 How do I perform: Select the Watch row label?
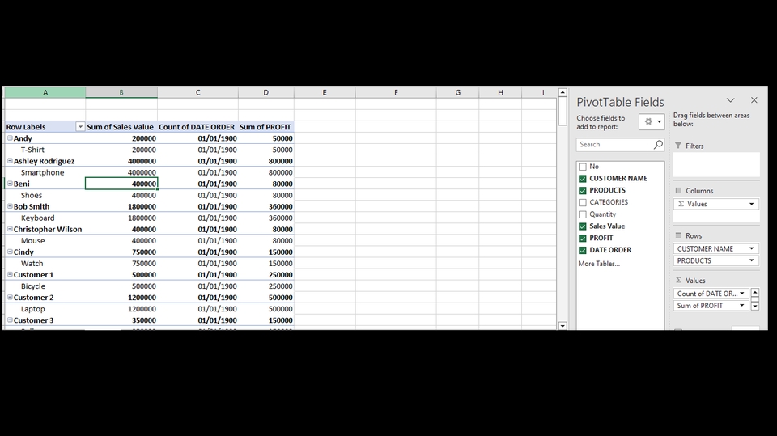coord(32,264)
